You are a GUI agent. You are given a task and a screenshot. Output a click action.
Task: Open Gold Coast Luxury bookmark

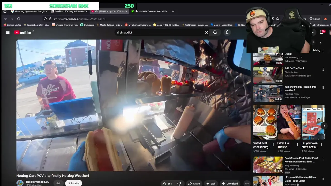pos(195,25)
